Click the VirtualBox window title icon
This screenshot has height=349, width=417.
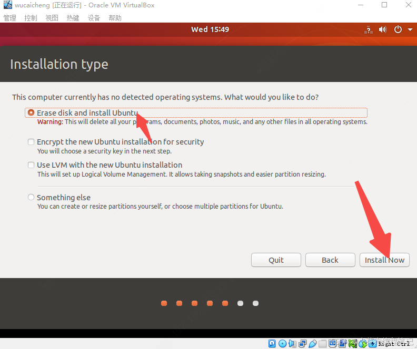pos(8,5)
